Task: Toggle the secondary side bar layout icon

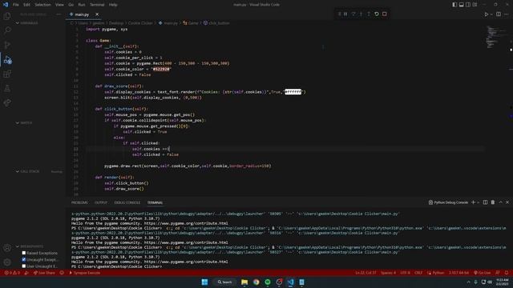Action: [468, 5]
